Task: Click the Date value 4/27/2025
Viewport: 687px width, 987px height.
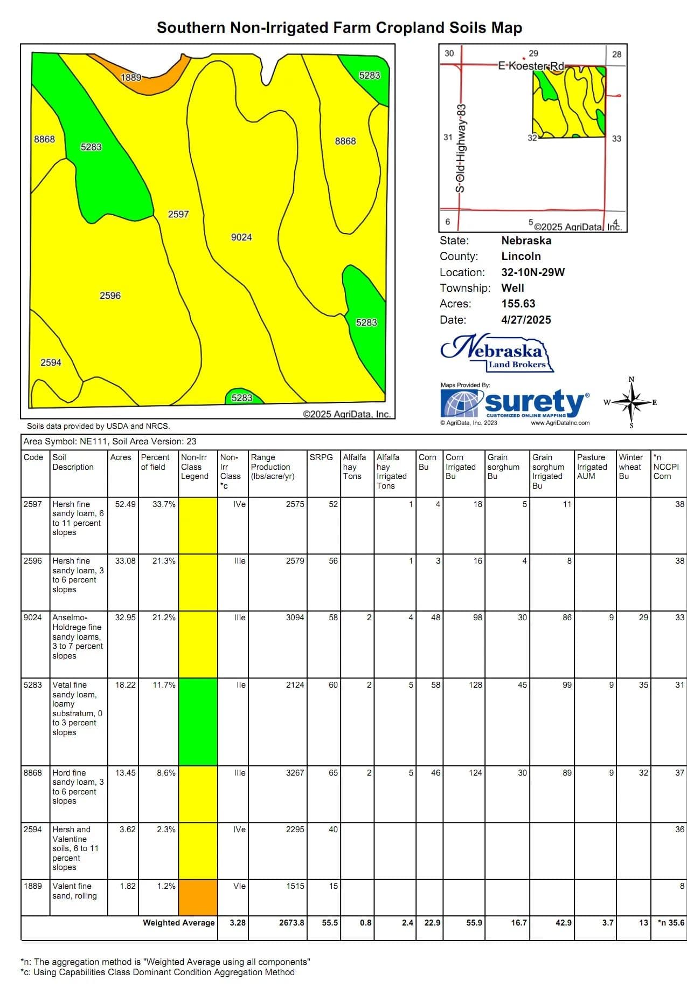Action: pyautogui.click(x=526, y=320)
